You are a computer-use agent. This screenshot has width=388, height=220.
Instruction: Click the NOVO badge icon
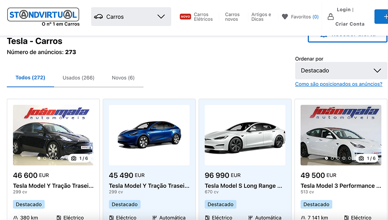click(185, 17)
